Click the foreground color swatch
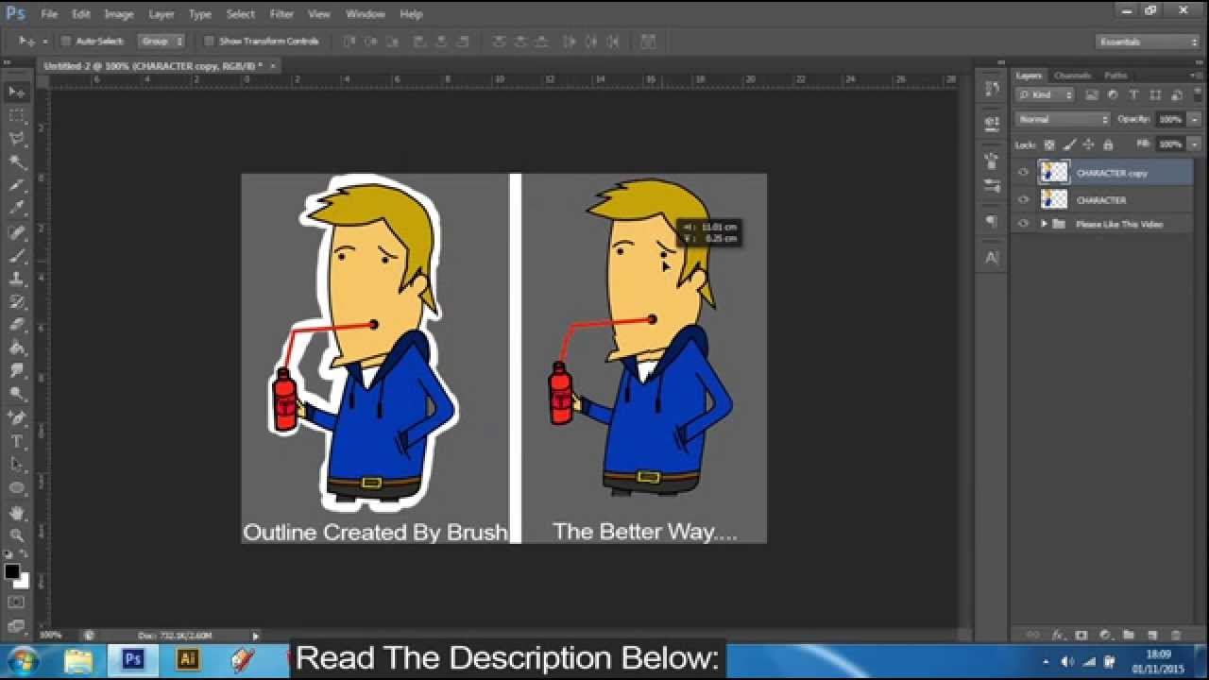 coord(14,569)
